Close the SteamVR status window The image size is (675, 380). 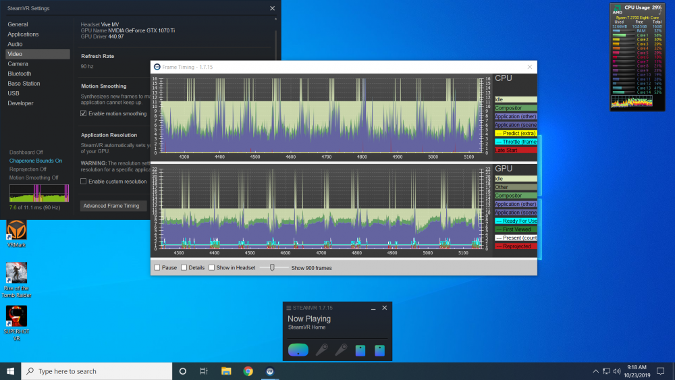[x=385, y=308]
